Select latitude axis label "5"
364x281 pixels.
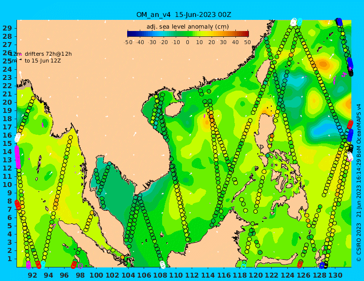coord(10,226)
